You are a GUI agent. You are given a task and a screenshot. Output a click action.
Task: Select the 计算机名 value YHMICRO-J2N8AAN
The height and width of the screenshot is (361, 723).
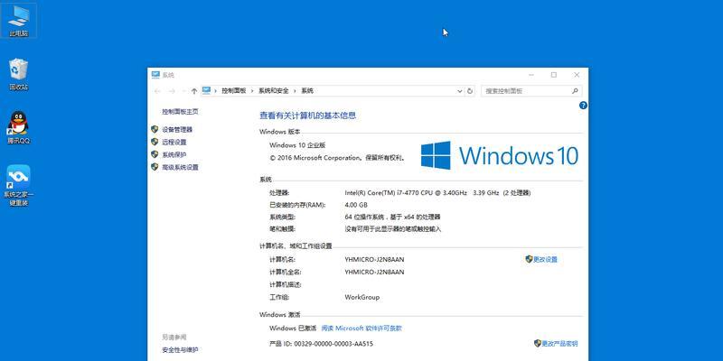pos(374,260)
